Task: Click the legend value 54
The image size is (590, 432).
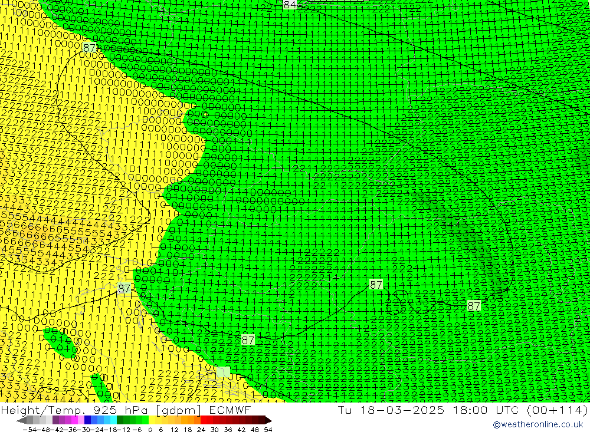Action: point(268,430)
